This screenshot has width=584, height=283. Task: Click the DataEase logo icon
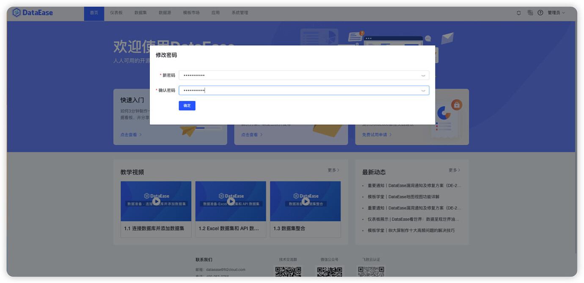click(x=16, y=13)
